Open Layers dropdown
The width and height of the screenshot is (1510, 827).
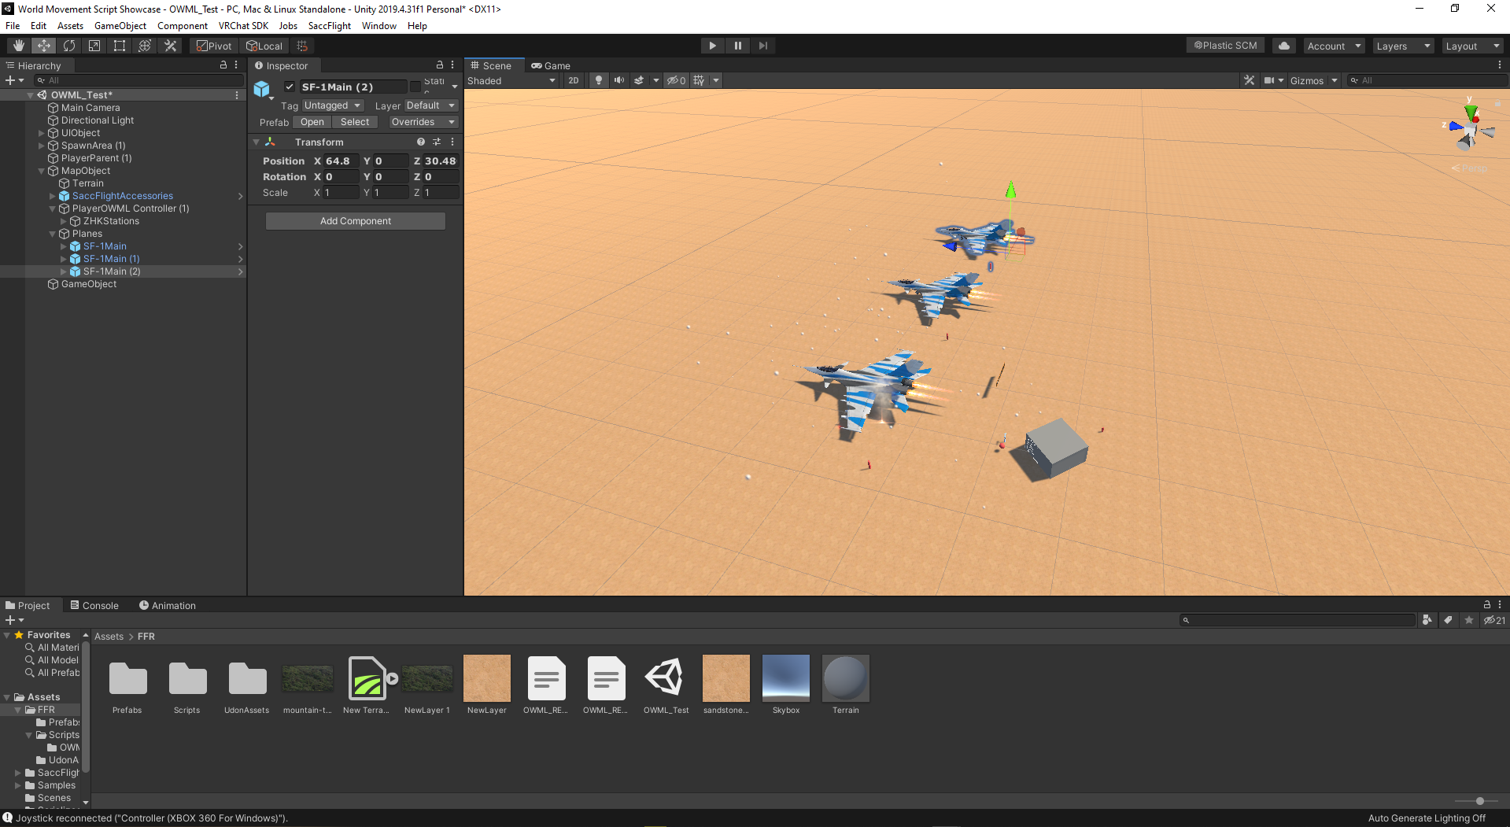(x=1403, y=46)
